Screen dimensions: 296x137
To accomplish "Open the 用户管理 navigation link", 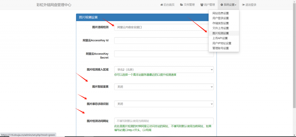I will point(208,5).
